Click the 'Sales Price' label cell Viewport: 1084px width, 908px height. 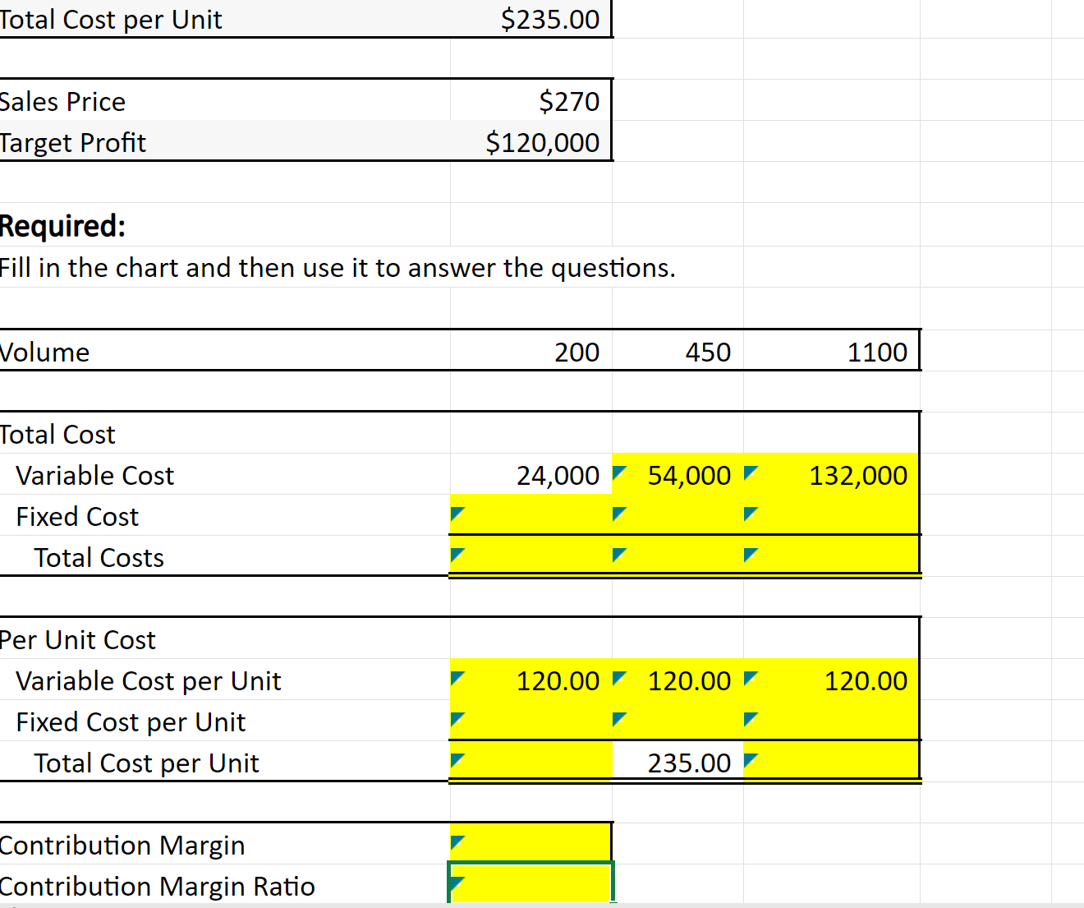pos(225,100)
